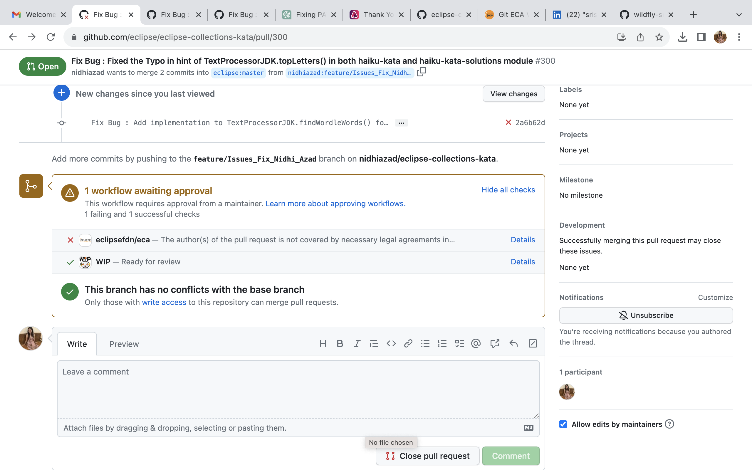Screen dimensions: 752x470
Task: Bookmark this page with star icon
Action: [x=659, y=37]
